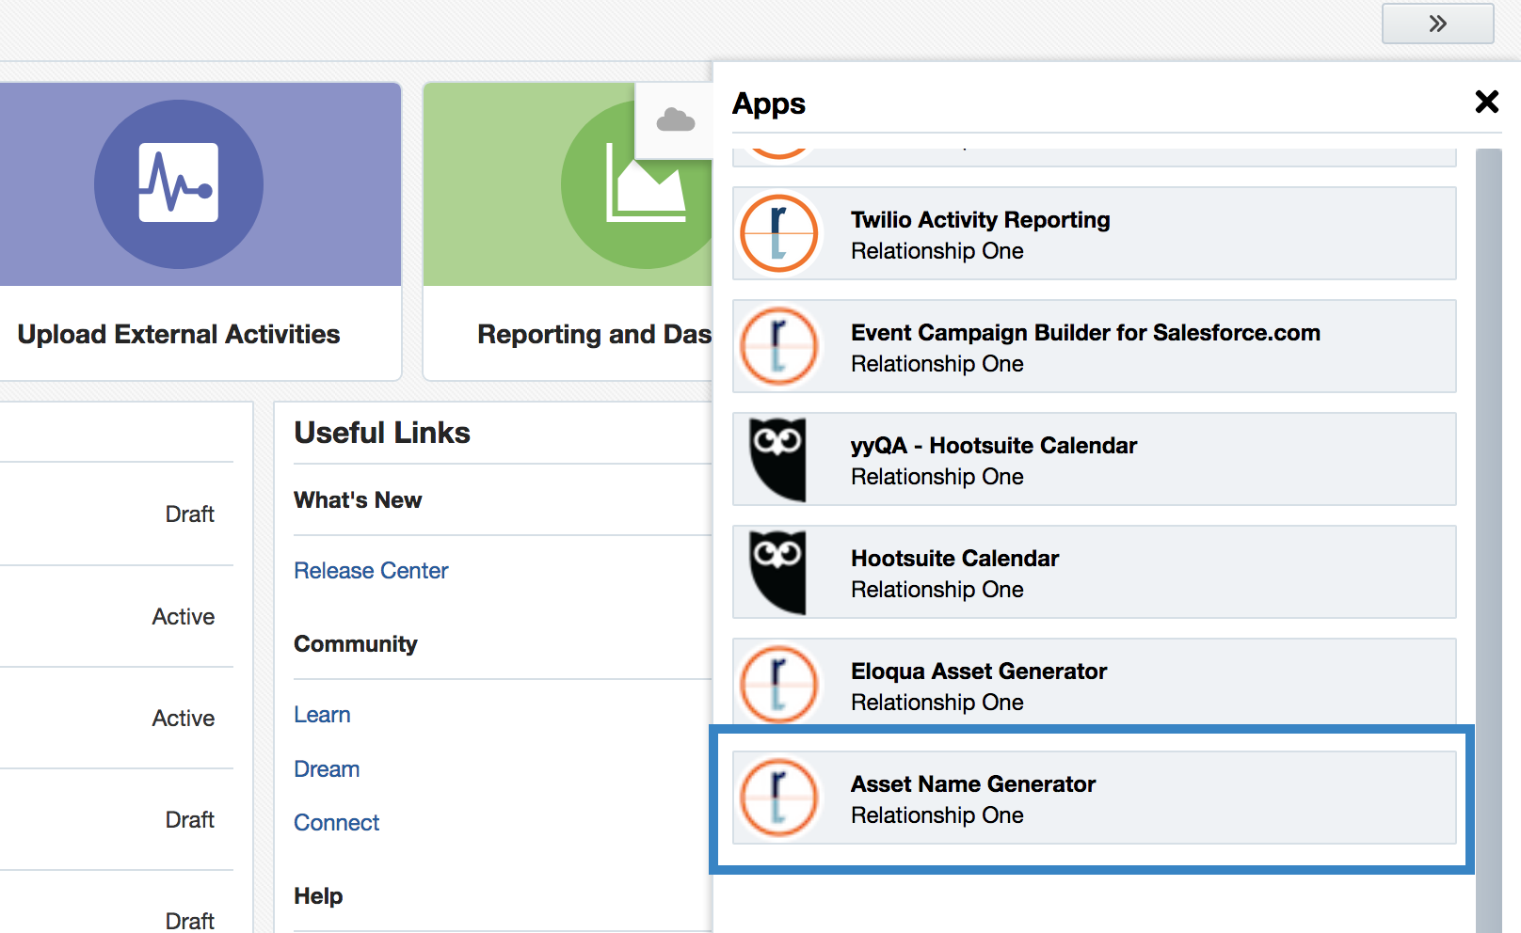
Task: Launch Eloqua Asset Generator
Action: 1095,685
